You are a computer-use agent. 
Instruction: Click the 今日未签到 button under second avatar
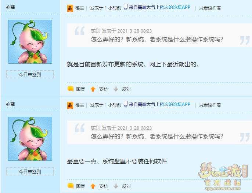tap(30, 171)
